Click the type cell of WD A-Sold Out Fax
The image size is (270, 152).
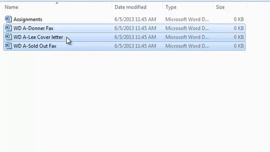(x=187, y=46)
